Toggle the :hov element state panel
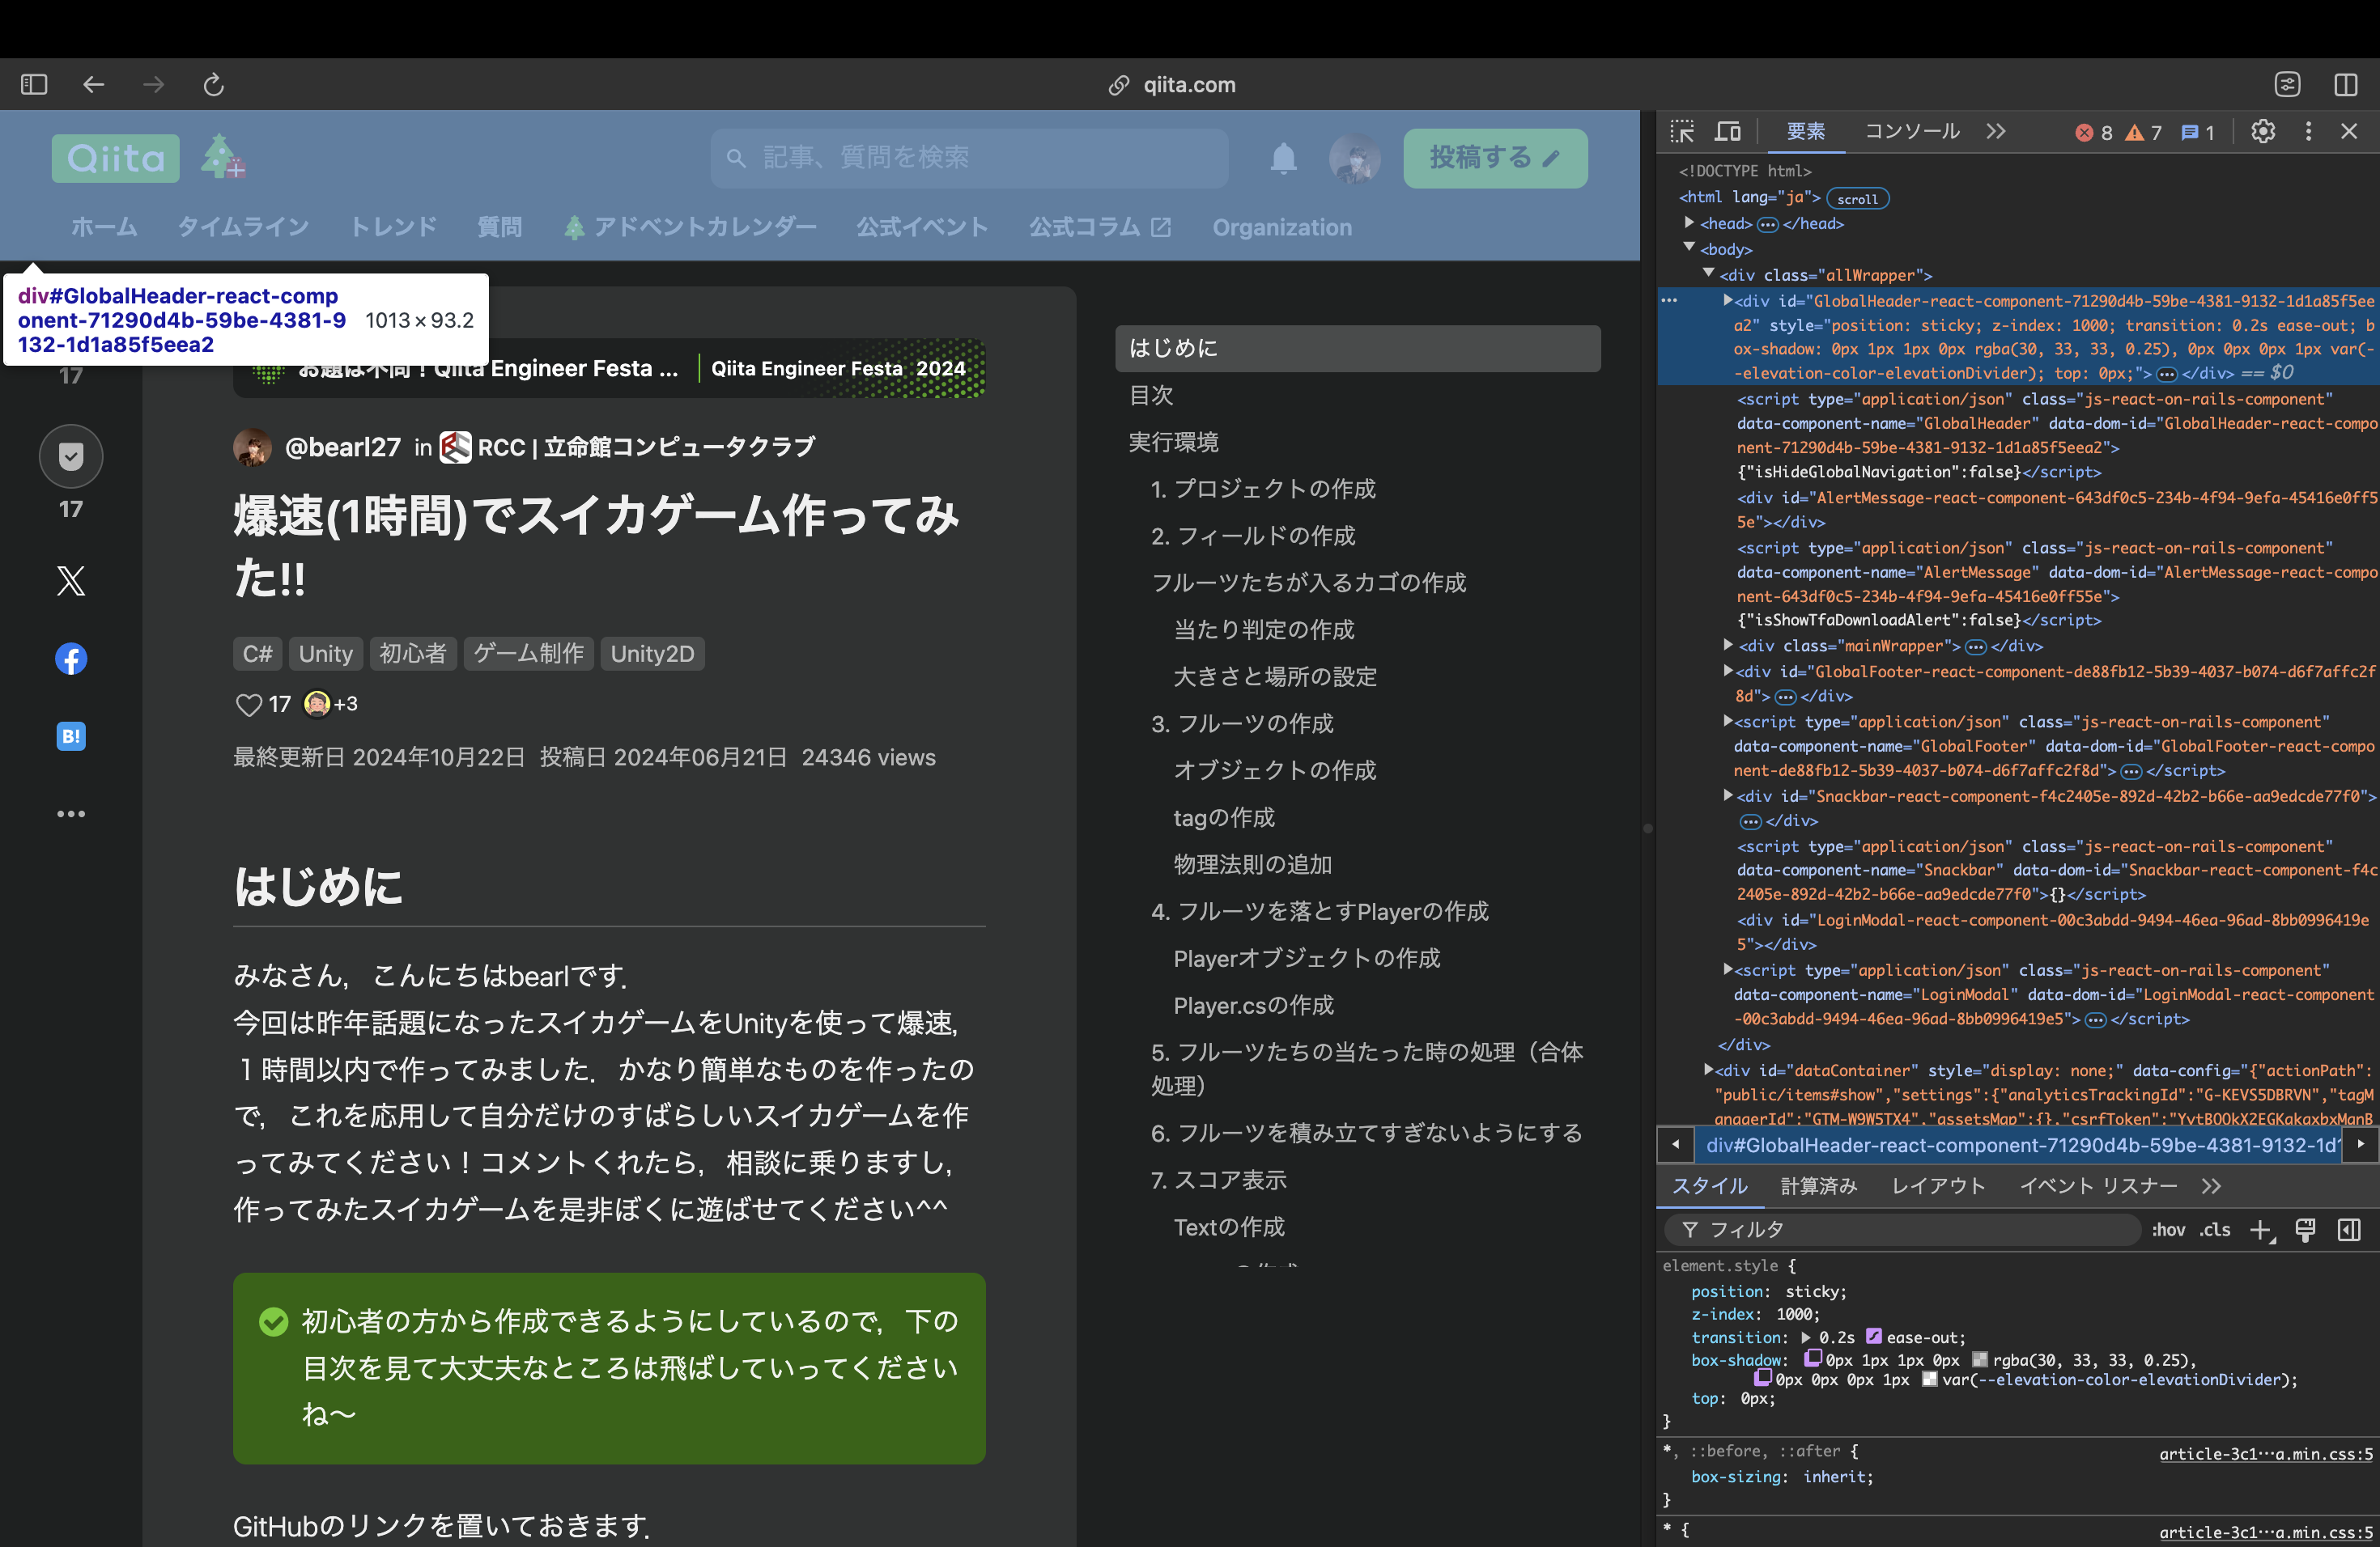 tap(2168, 1230)
